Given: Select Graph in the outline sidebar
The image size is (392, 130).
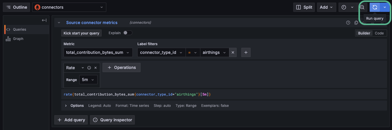Looking at the screenshot, I should tap(18, 39).
